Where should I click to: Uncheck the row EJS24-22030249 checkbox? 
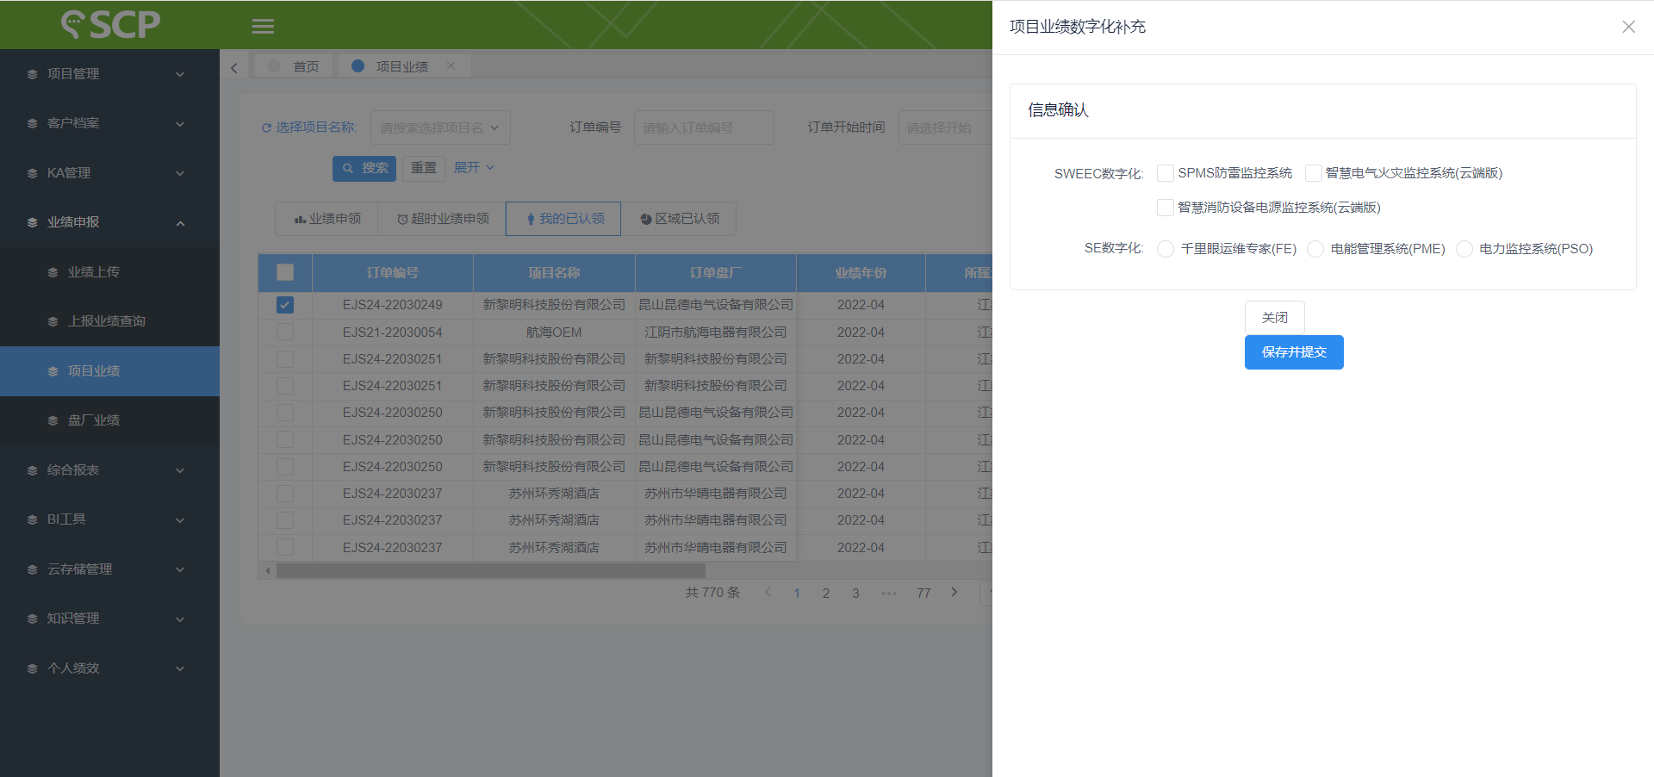coord(285,305)
